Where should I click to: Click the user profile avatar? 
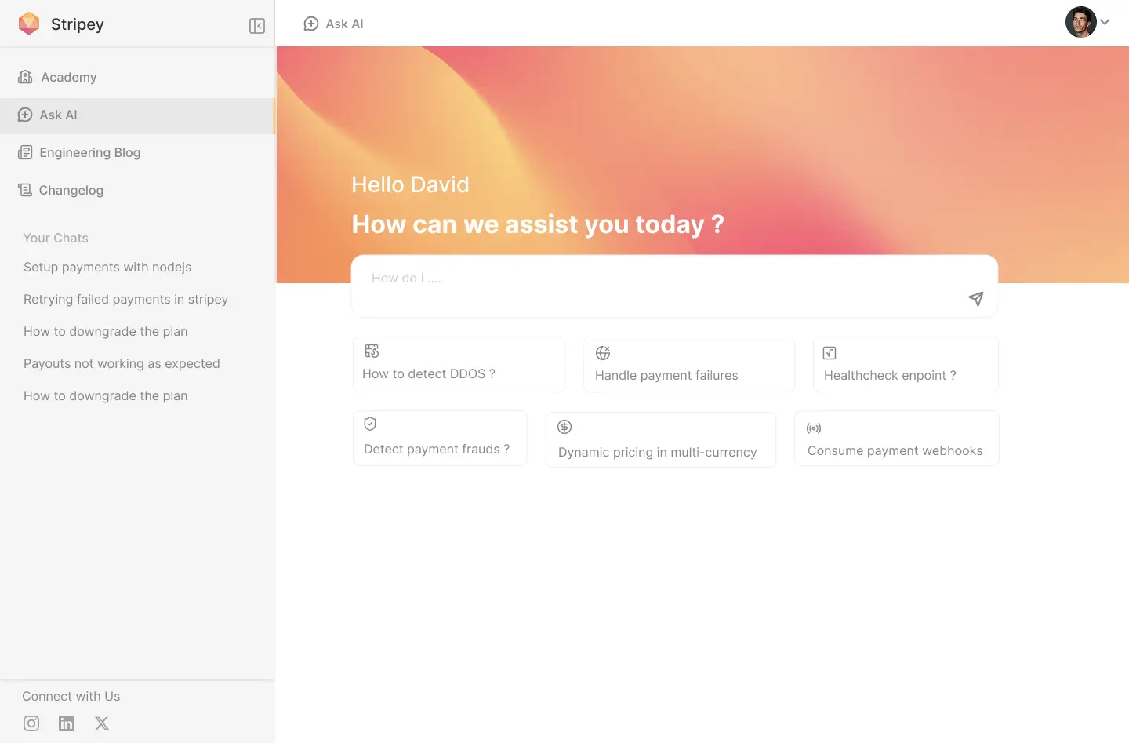coord(1080,22)
